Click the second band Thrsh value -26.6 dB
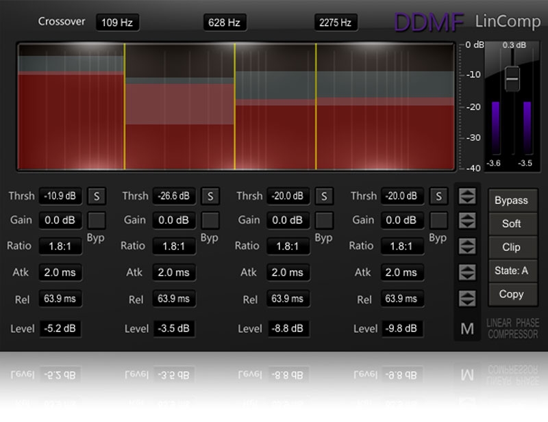This screenshot has height=422, width=548. [174, 196]
